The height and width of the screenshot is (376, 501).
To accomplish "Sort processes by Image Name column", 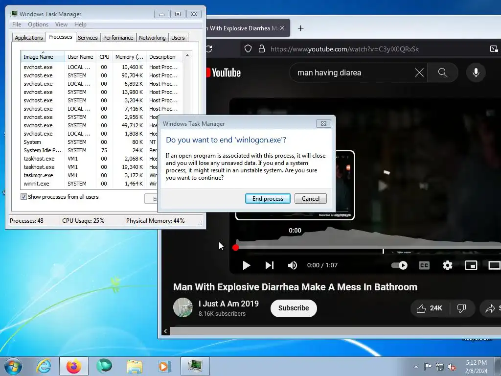I will 43,57.
